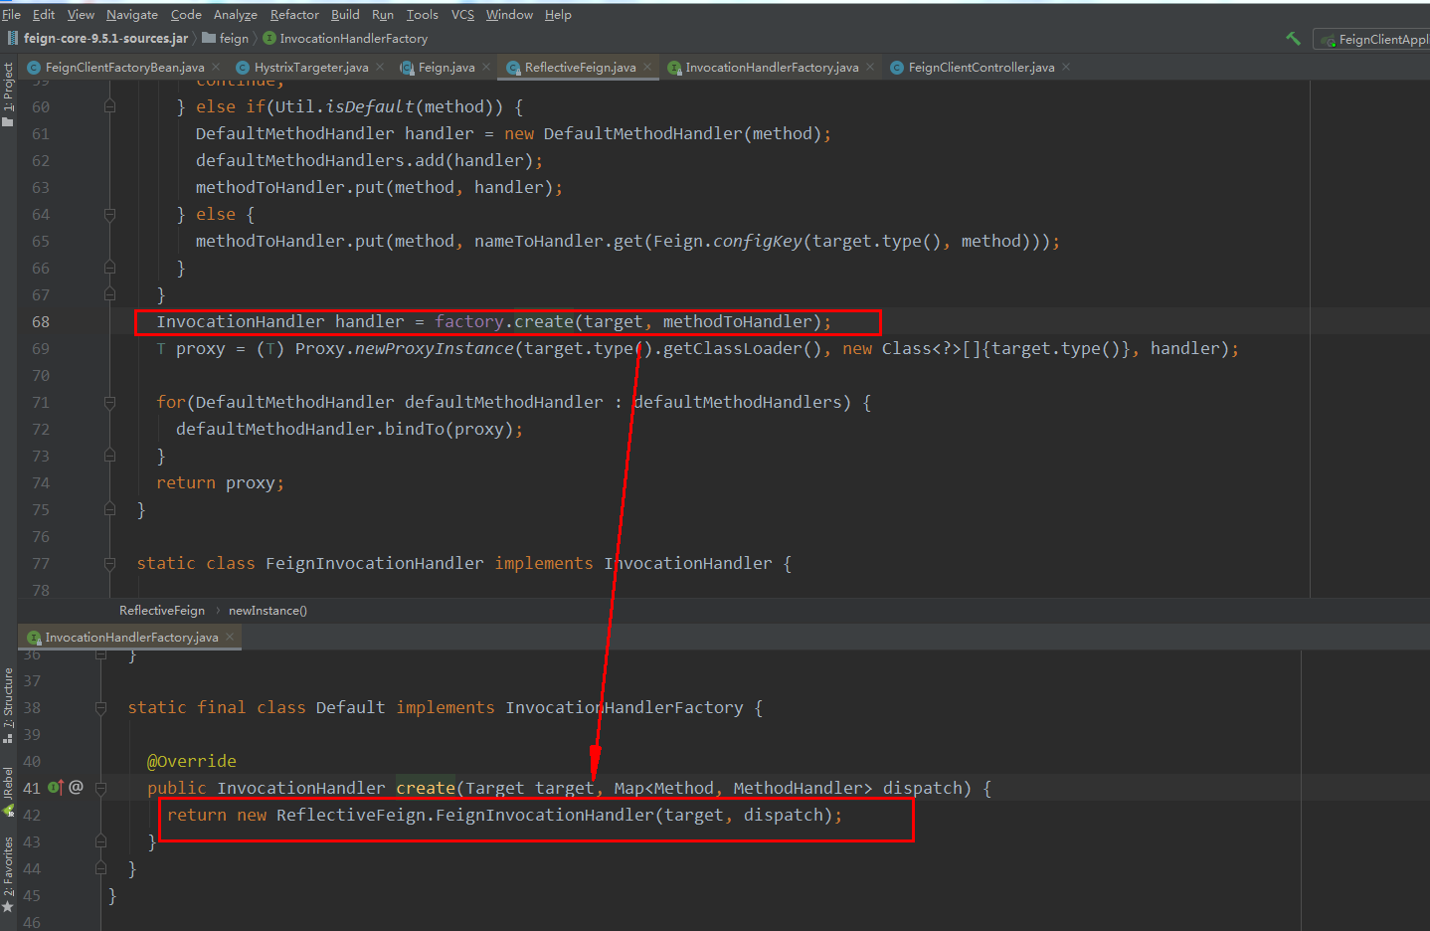Close the top InvocationHandlerFactory.java tab

click(870, 68)
